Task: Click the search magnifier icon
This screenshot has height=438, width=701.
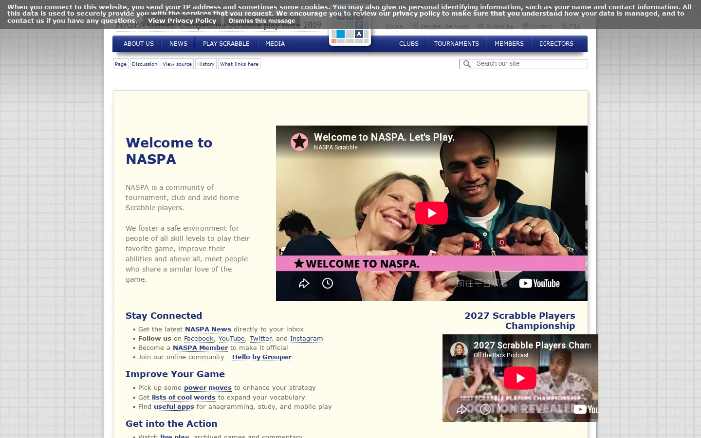Action: [x=467, y=64]
